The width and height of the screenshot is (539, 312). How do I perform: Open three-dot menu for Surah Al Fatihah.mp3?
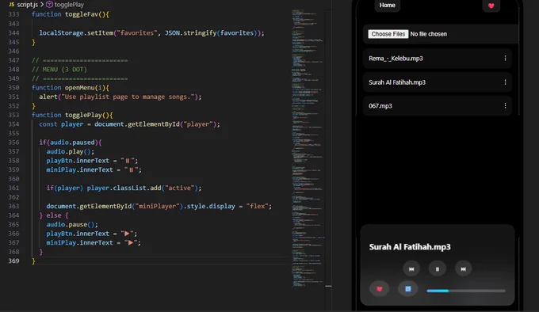(x=505, y=82)
